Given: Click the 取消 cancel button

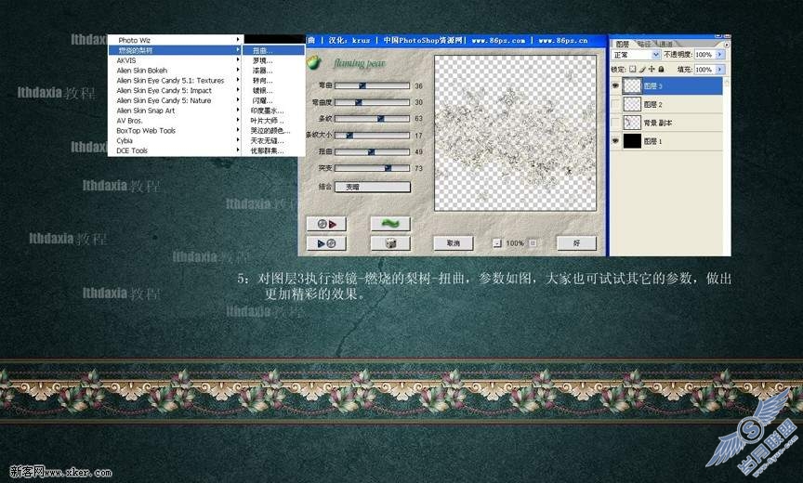Looking at the screenshot, I should point(454,243).
